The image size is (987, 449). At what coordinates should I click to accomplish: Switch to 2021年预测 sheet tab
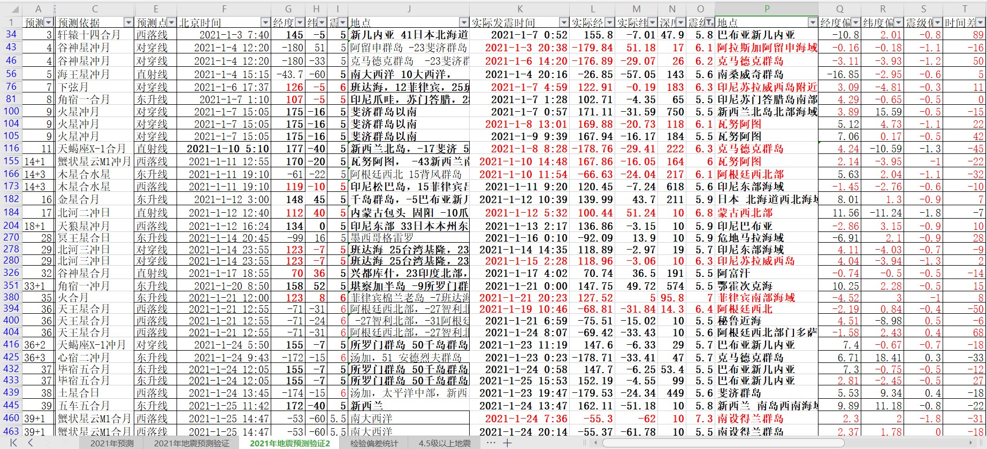[112, 443]
